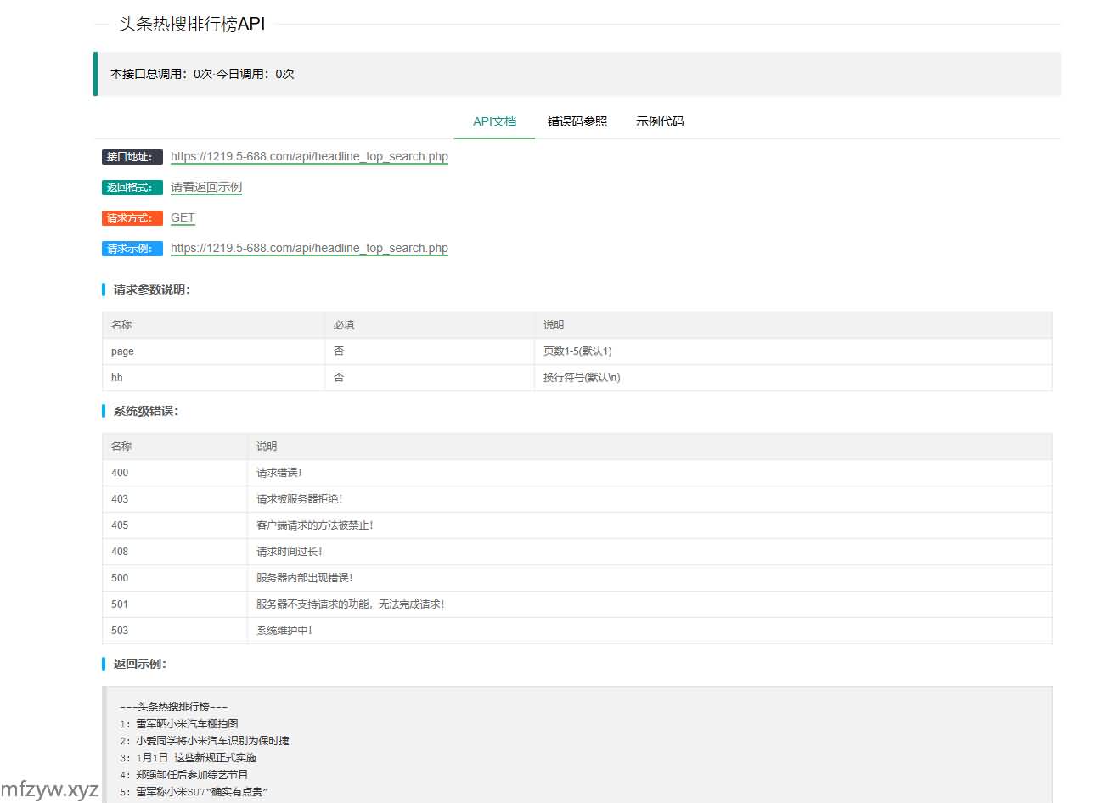Click first result line 雷军晒小米汽车棚拍图

(x=187, y=724)
